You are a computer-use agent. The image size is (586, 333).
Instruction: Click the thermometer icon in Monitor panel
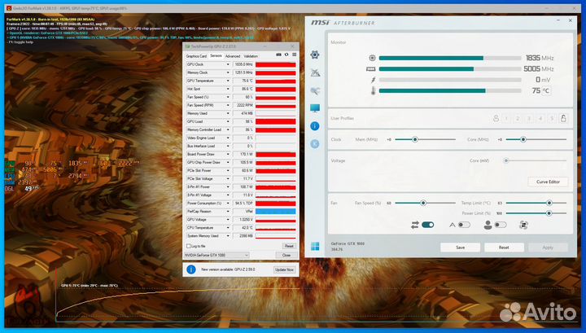click(373, 90)
